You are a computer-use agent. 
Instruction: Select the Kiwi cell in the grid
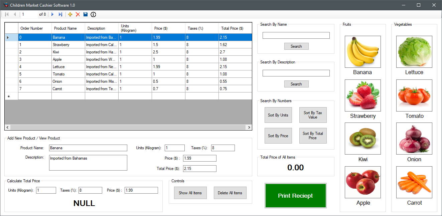68,52
